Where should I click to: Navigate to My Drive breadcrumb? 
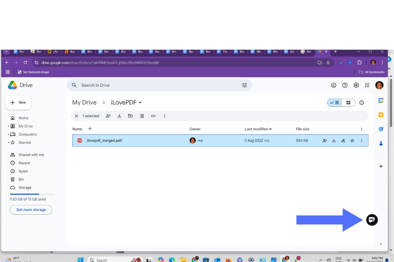pos(84,103)
